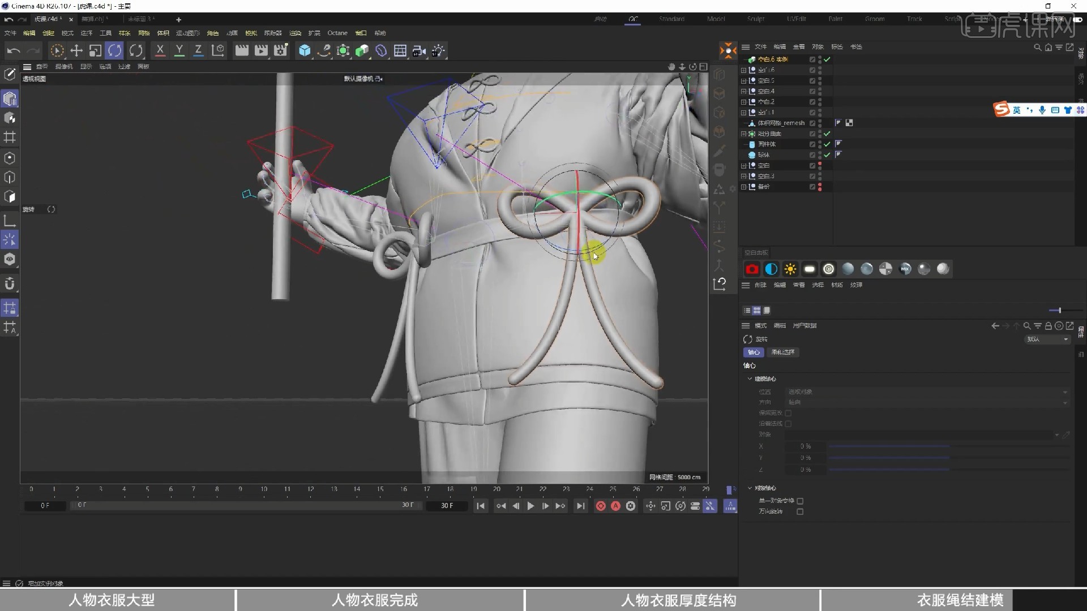Image resolution: width=1087 pixels, height=611 pixels.
Task: Click frame 15 on timeline ruler
Action: (x=380, y=489)
